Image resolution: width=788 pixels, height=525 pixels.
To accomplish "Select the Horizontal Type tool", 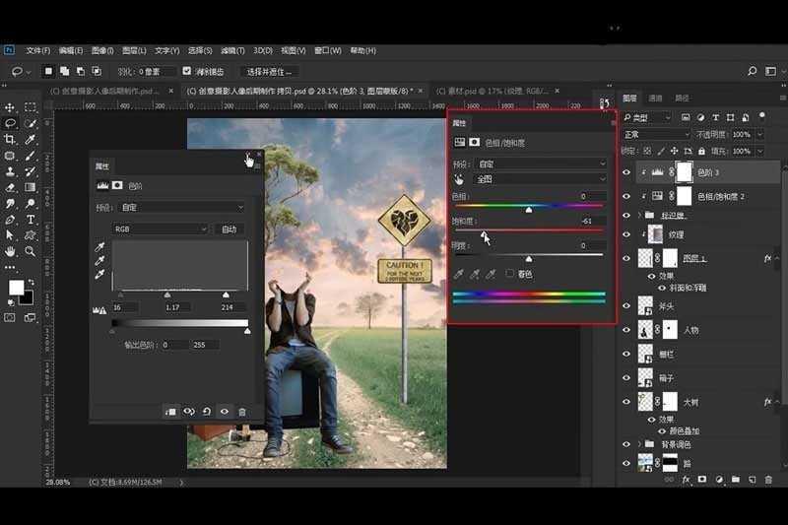I will [x=31, y=219].
